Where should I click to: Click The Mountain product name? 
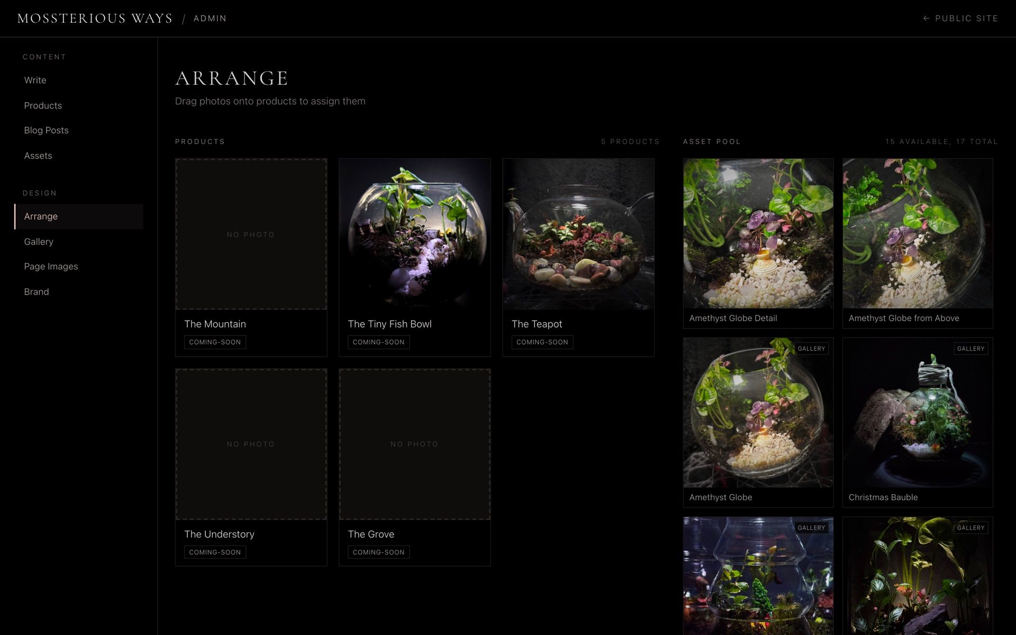click(x=215, y=324)
